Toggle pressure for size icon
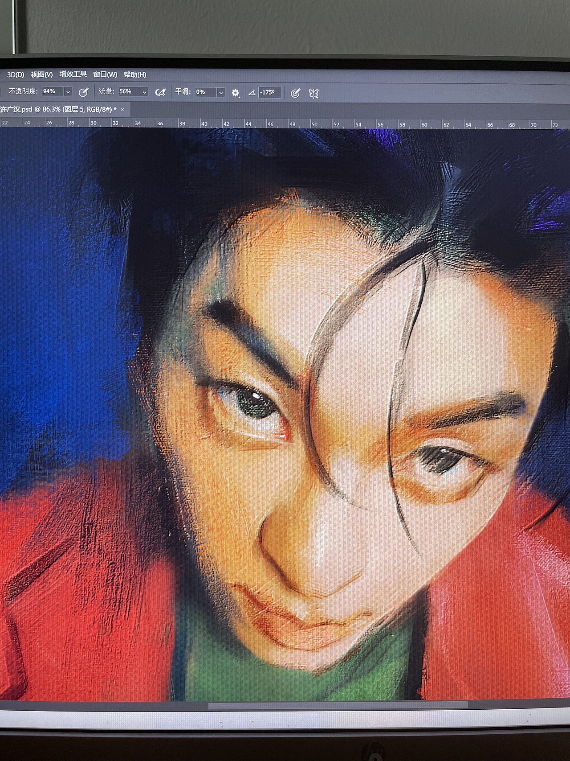The image size is (570, 761). (295, 93)
